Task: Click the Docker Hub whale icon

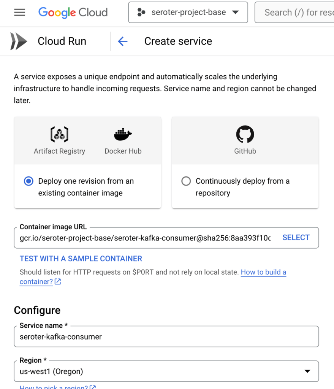Action: 123,135
